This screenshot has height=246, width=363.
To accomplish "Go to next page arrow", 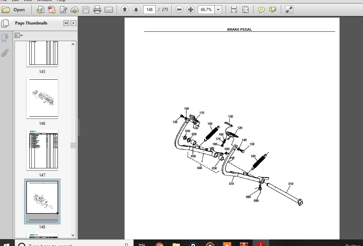I will (136, 10).
